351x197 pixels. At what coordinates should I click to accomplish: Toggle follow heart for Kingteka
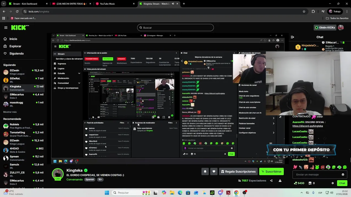[214, 172]
